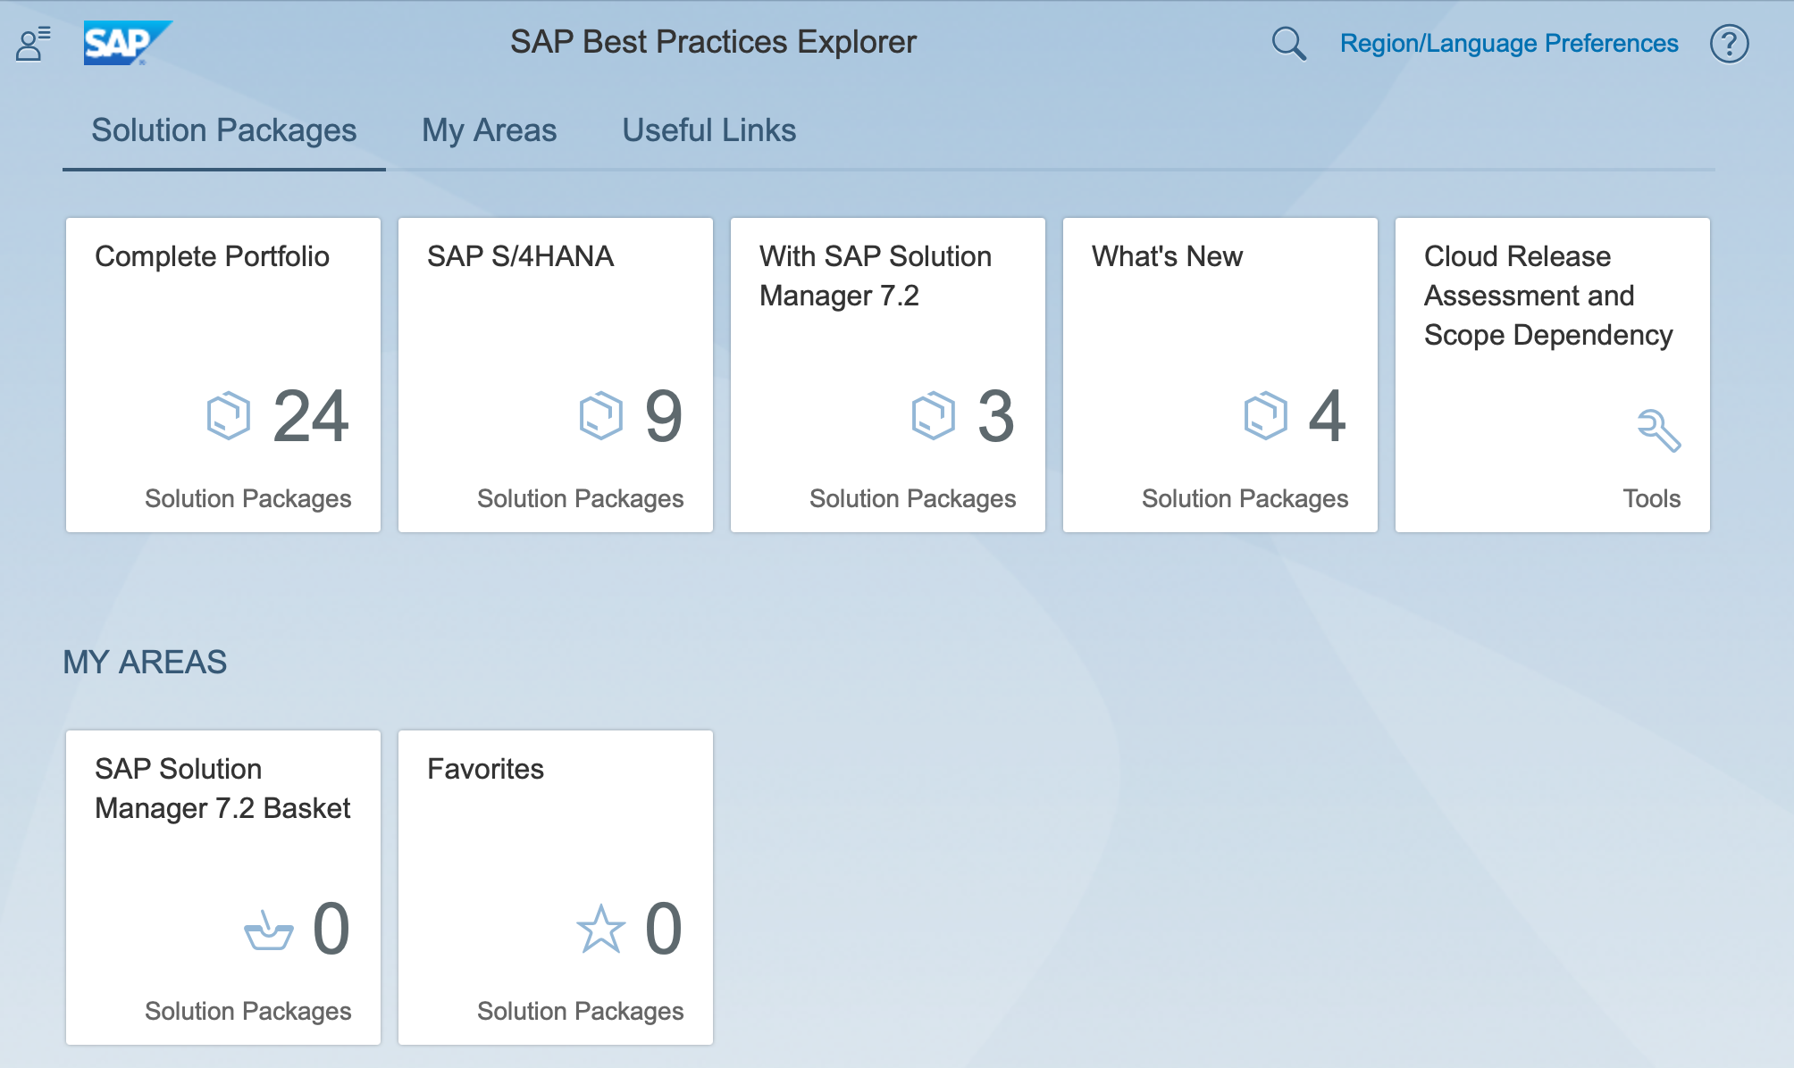
Task: Open With SAP Solution Manager 7.2 title
Action: (876, 276)
